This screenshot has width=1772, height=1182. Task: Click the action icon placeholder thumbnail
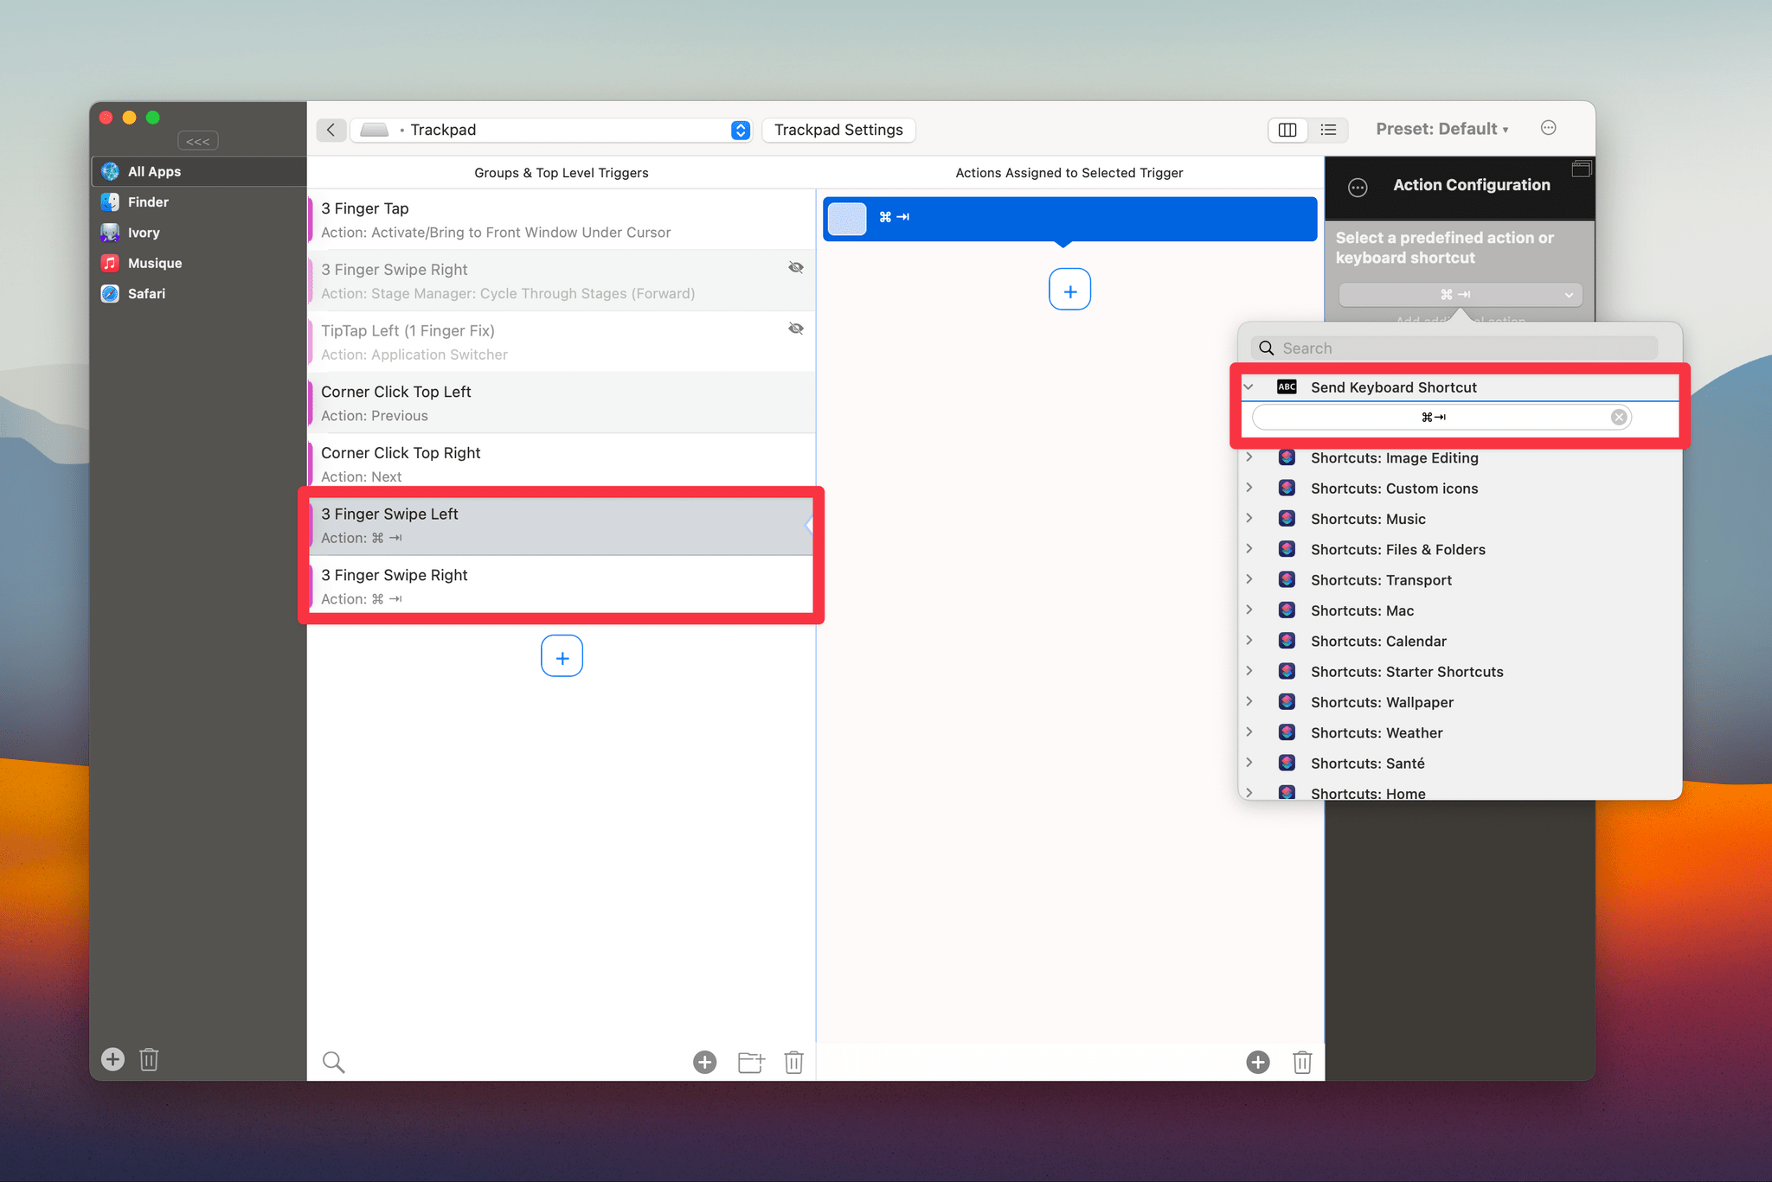point(847,218)
